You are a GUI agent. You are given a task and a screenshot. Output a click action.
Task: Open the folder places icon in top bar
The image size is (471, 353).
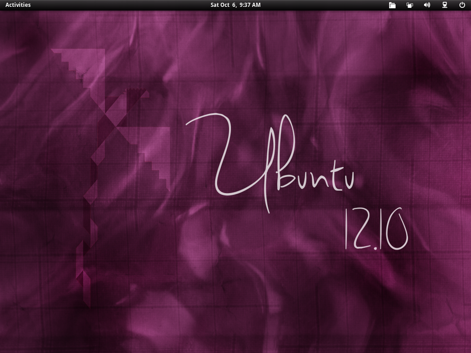point(392,5)
